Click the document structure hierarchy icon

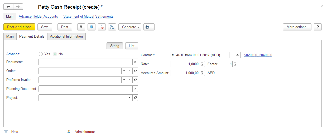coord(112,27)
